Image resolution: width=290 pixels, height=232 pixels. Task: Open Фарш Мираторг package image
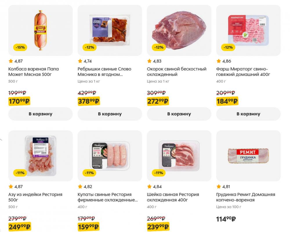click(x=248, y=30)
